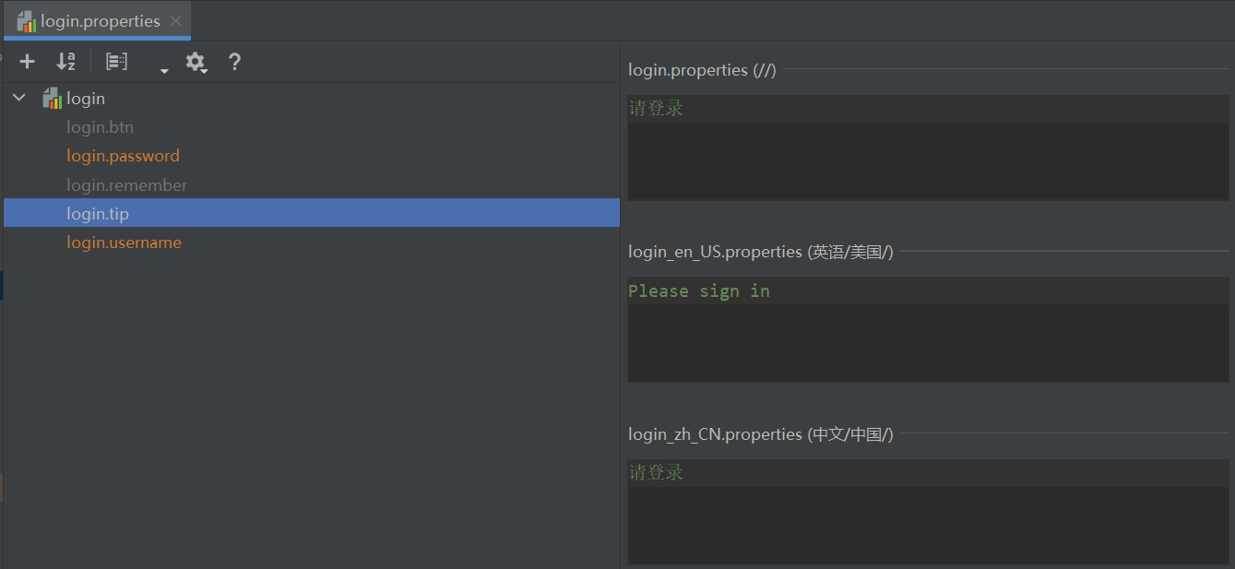Click the login resource bundle icon in tree
This screenshot has height=569, width=1235.
[53, 99]
